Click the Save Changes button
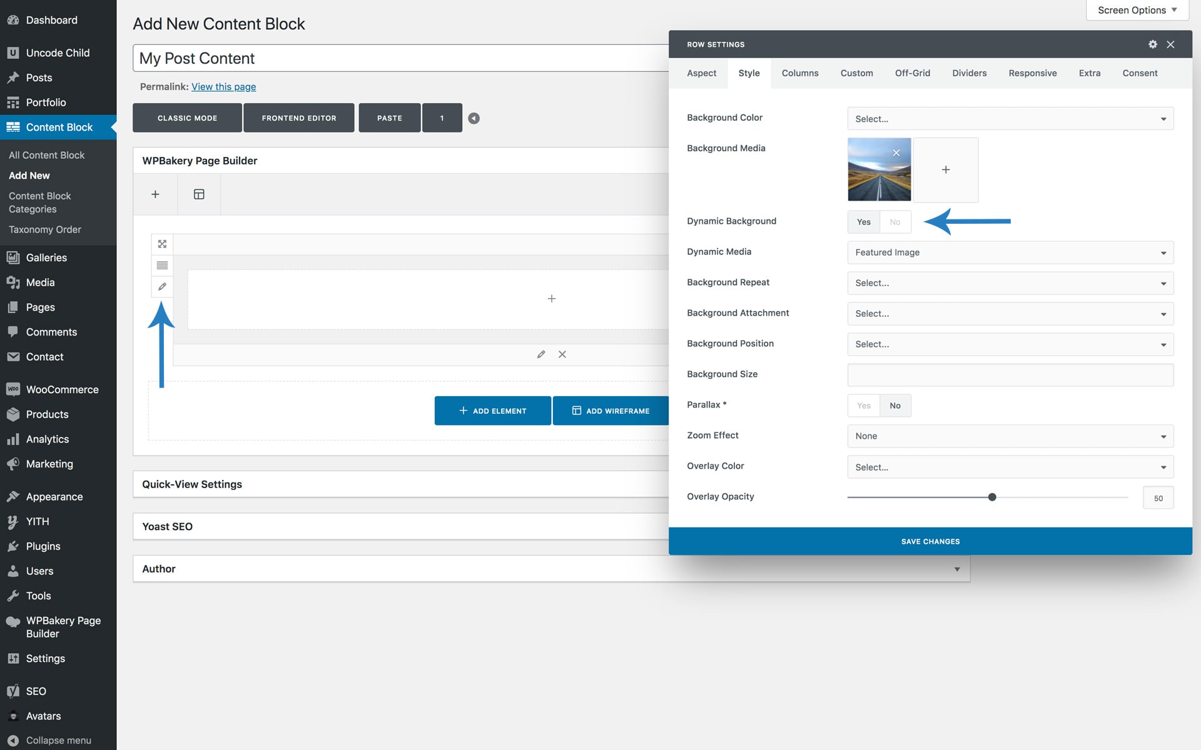The width and height of the screenshot is (1201, 750). [x=930, y=541]
